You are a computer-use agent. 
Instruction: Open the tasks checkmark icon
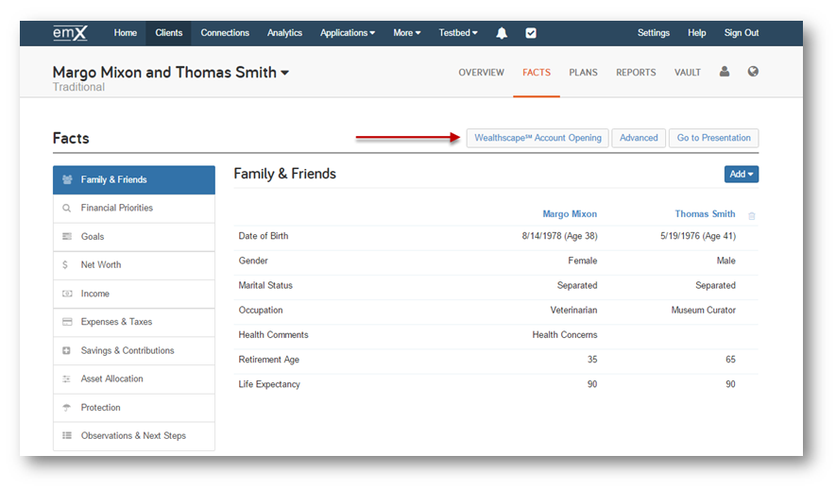tap(531, 33)
